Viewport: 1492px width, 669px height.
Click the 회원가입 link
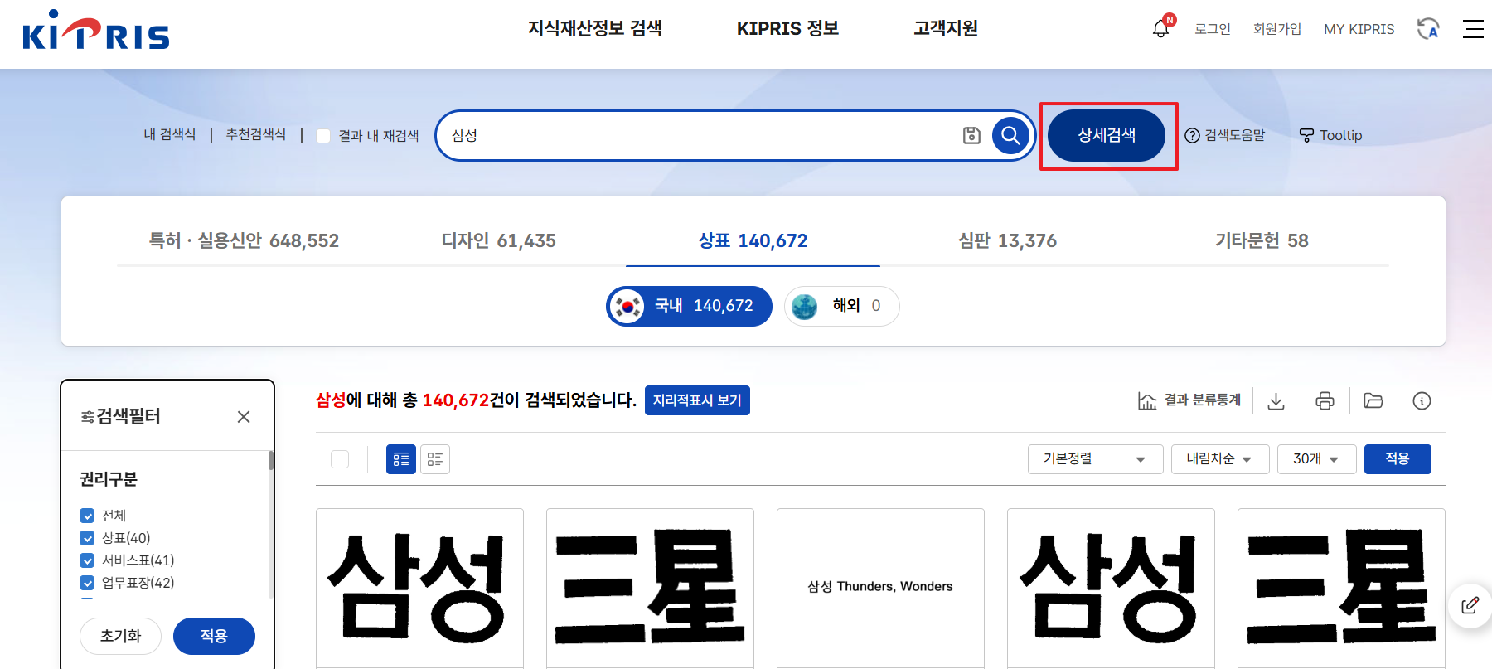[1277, 29]
